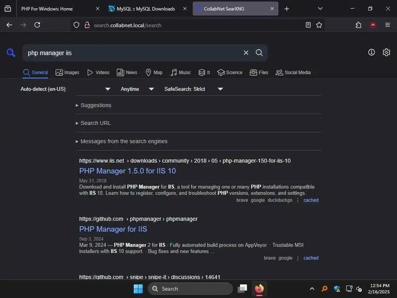Show hidden system tray icons
The height and width of the screenshot is (298, 397).
point(312,289)
